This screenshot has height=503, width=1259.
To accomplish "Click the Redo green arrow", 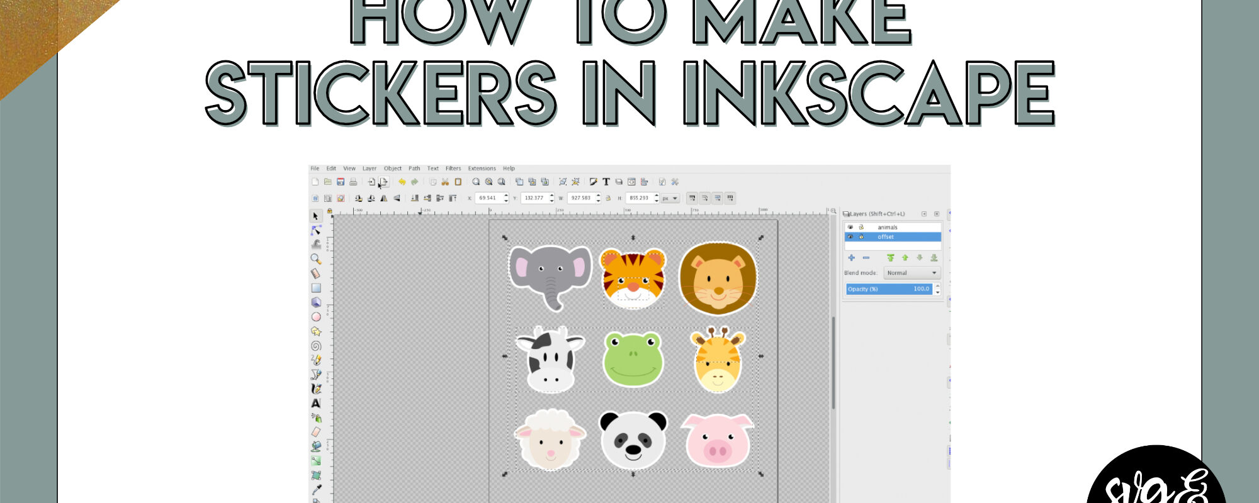I will pyautogui.click(x=414, y=182).
